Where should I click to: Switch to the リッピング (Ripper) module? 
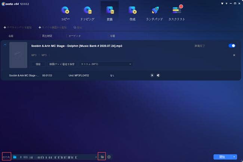tap(87, 12)
